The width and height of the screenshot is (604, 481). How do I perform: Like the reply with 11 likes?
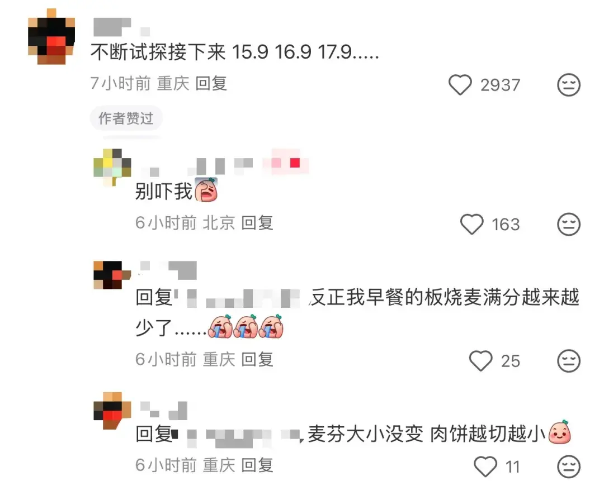point(485,466)
